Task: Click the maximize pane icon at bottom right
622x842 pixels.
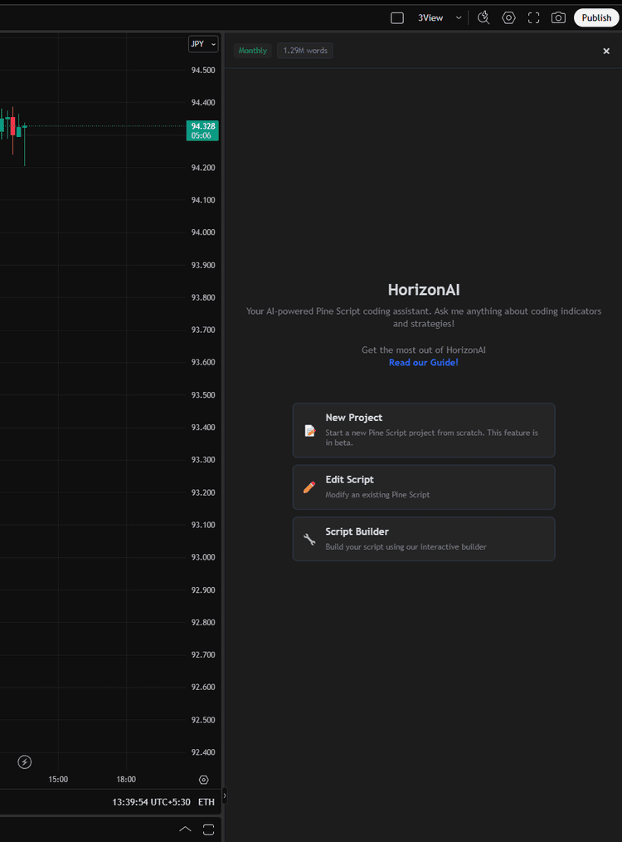Action: coord(208,829)
